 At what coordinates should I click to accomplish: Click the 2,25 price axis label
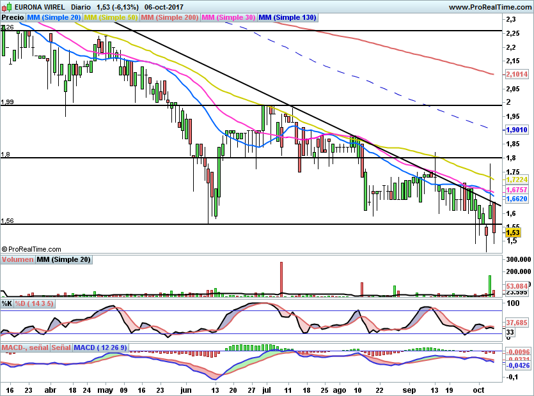513,33
